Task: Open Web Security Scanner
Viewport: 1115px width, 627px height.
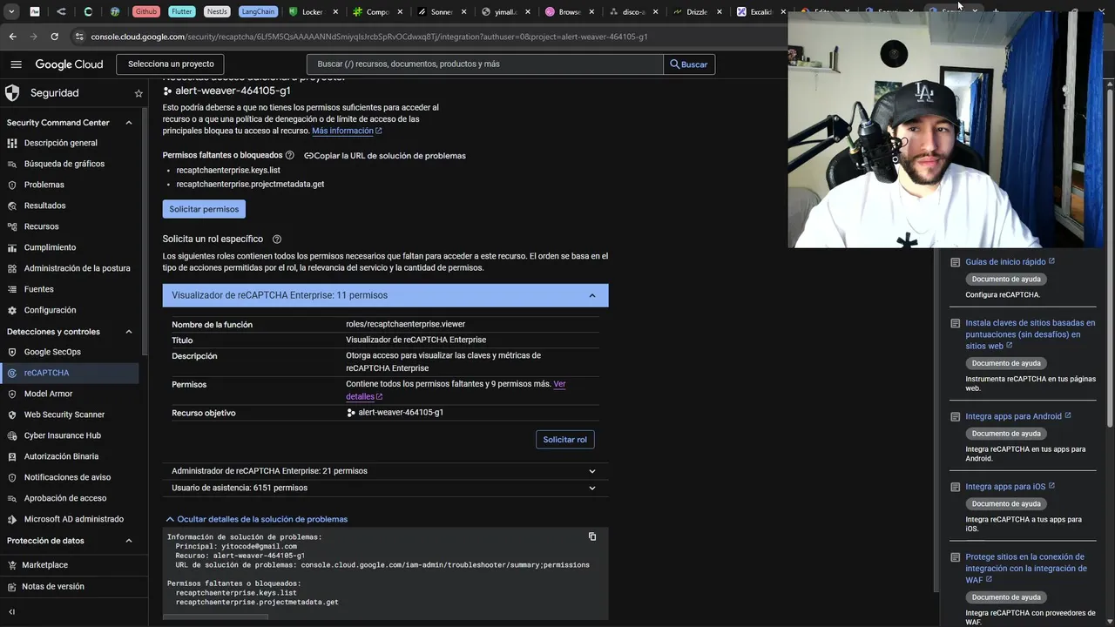Action: [x=70, y=415]
